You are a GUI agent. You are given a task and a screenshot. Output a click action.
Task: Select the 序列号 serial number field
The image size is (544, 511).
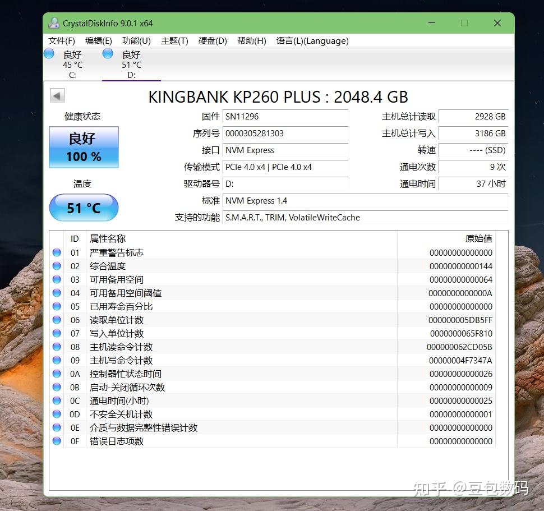pyautogui.click(x=285, y=133)
